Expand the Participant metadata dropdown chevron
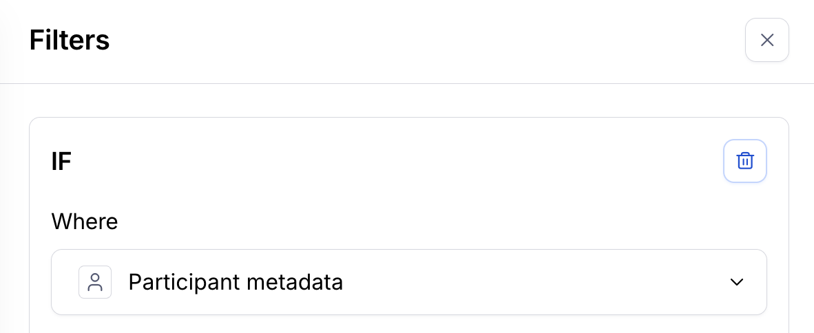814x333 pixels. [x=736, y=282]
